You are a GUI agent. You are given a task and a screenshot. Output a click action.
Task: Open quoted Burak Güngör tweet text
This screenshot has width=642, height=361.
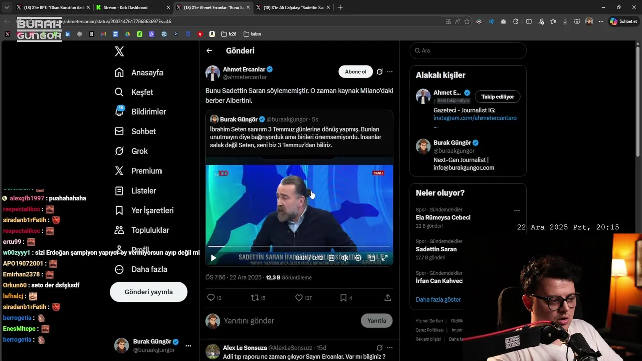click(x=295, y=137)
